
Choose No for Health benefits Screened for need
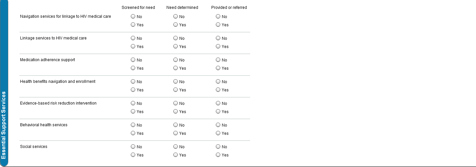click(133, 82)
